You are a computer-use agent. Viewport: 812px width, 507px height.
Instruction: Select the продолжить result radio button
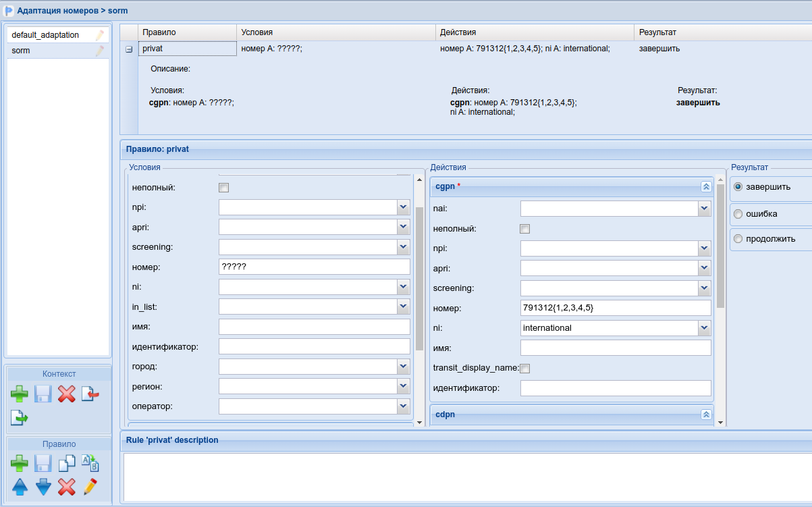[x=738, y=238]
